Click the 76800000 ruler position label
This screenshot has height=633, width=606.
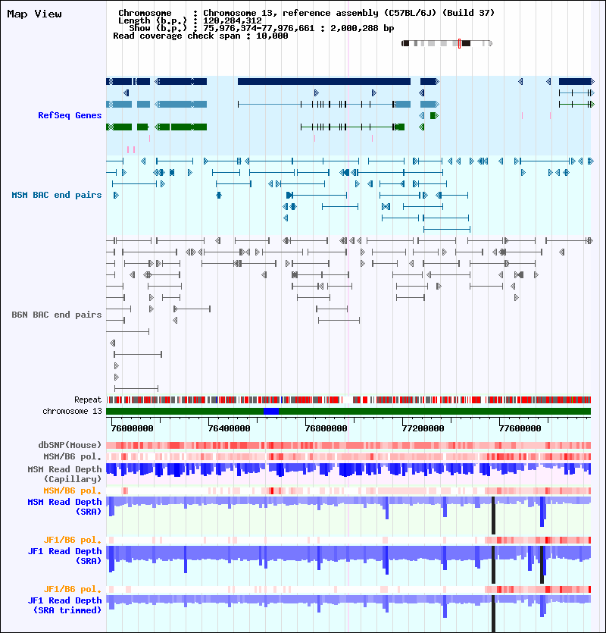(326, 428)
